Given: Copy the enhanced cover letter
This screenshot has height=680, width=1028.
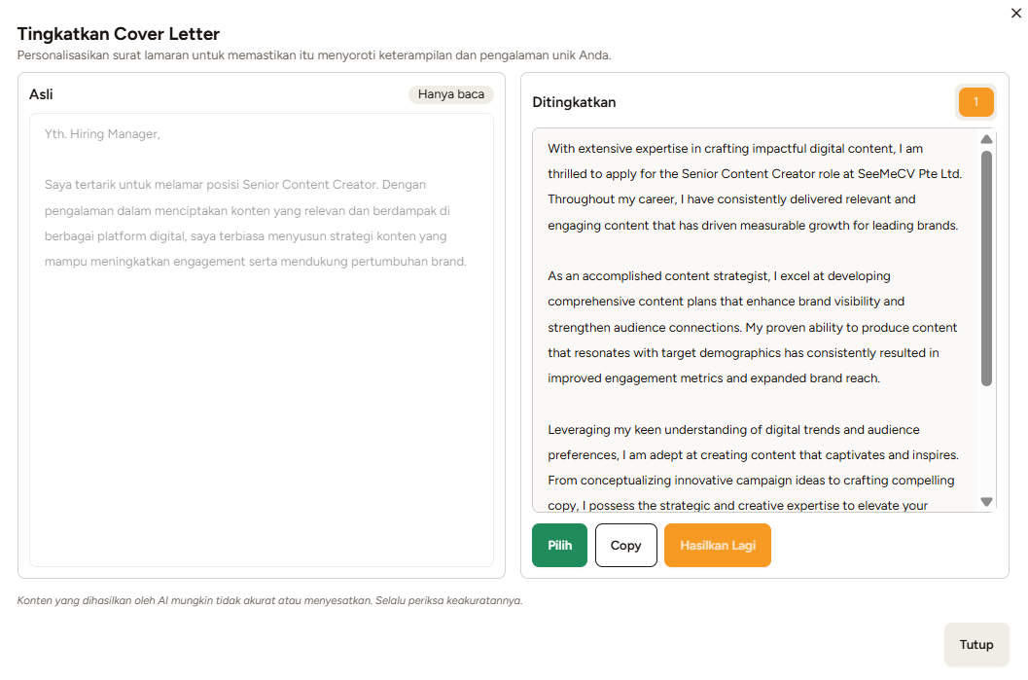Looking at the screenshot, I should 625,545.
